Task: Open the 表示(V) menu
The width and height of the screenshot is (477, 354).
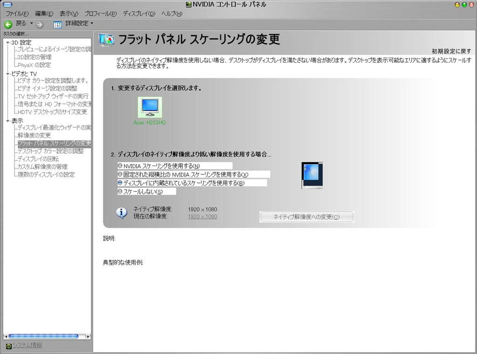Action: click(69, 13)
